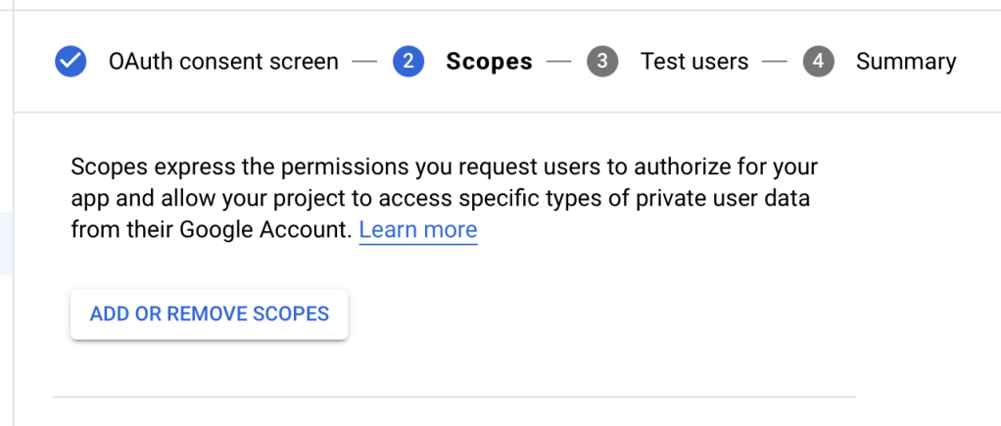Click the gray step 4 circle

point(818,62)
